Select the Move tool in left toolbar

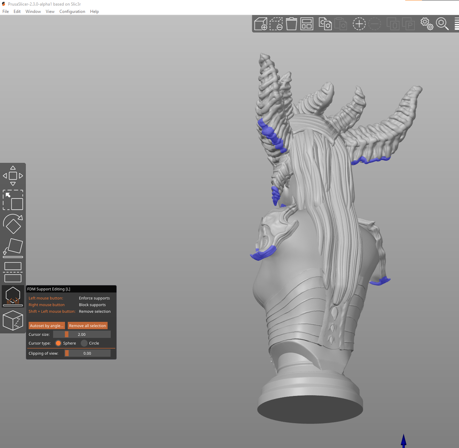(13, 176)
